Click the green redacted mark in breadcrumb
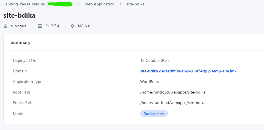The image size is (264, 130). click(x=59, y=4)
